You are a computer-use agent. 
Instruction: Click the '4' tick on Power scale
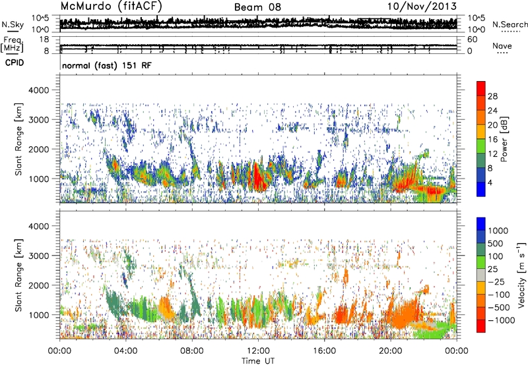pyautogui.click(x=490, y=182)
